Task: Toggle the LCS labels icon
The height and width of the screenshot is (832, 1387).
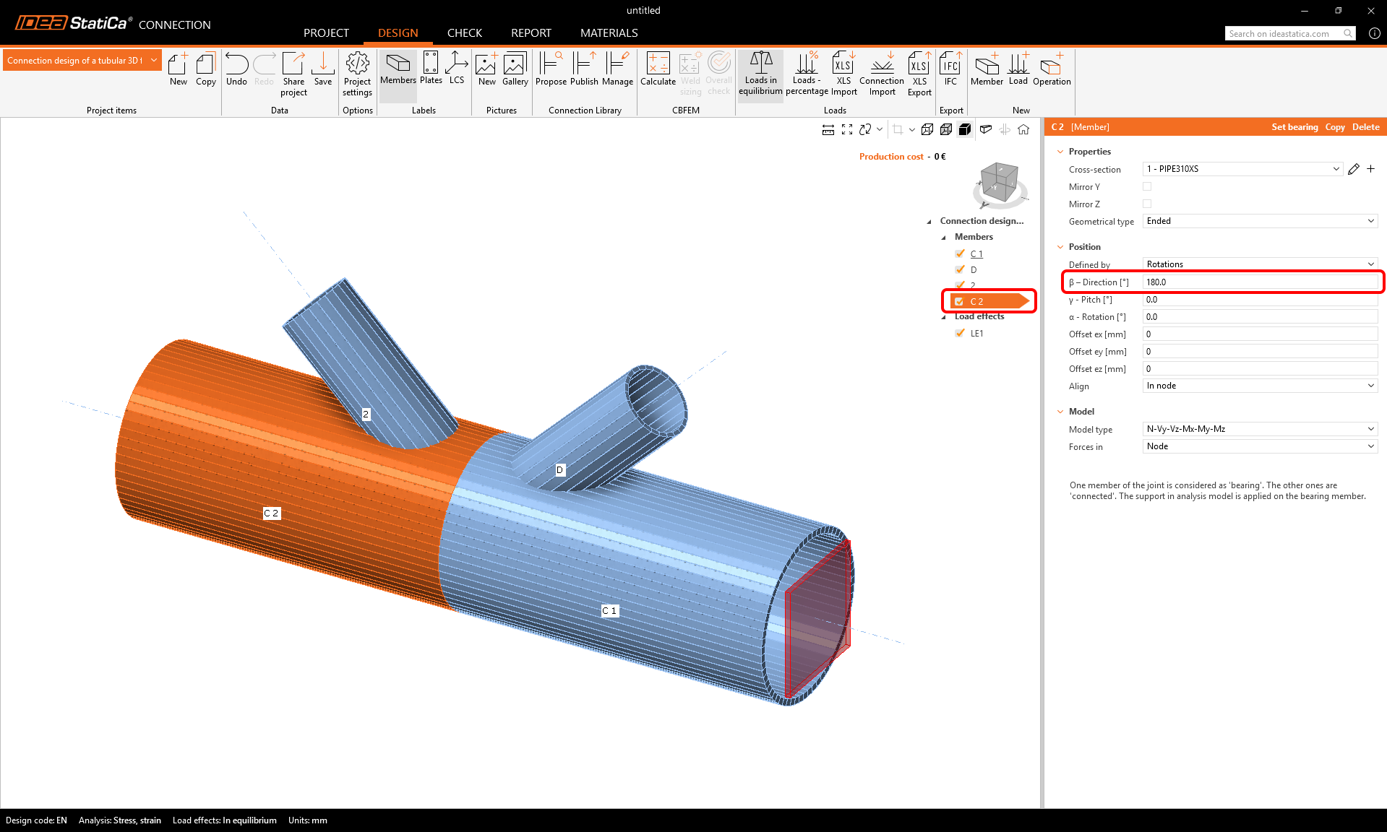Action: (x=457, y=69)
